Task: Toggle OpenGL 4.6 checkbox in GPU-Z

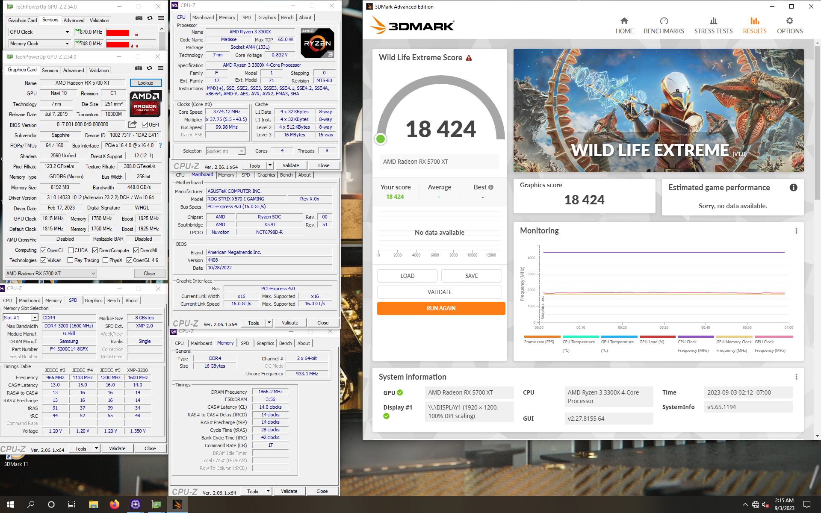Action: 129,260
